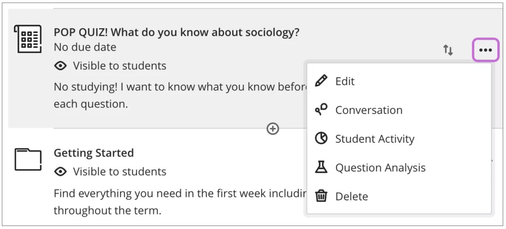Click the Getting Started folder icon
The height and width of the screenshot is (229, 506).
tap(28, 159)
